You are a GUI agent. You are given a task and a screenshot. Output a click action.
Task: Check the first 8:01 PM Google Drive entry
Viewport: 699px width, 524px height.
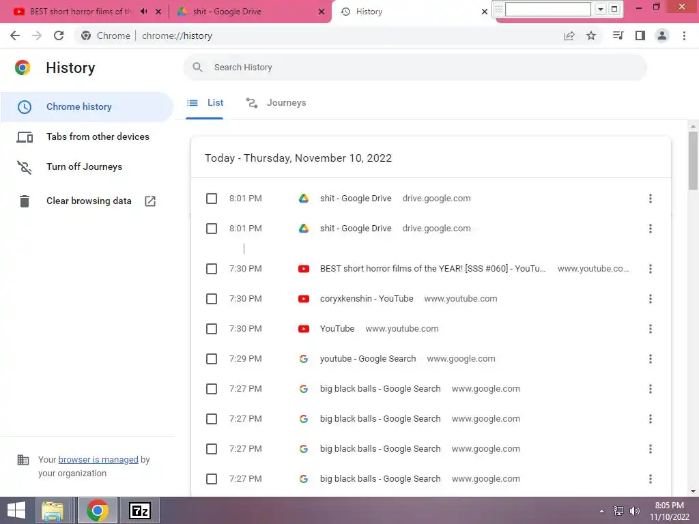coord(212,199)
